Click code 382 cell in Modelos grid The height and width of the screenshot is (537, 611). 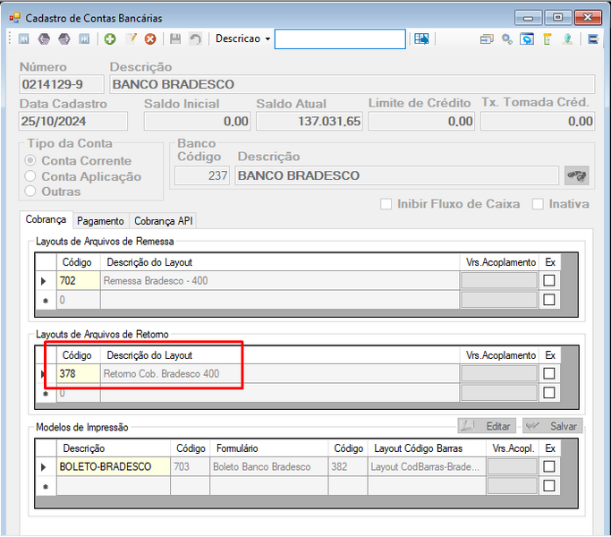(x=348, y=466)
